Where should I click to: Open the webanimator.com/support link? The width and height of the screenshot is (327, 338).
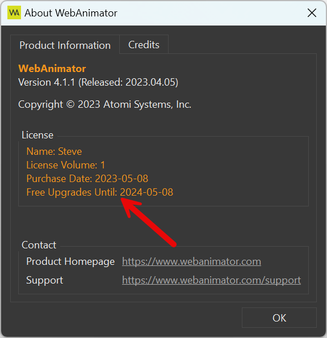[x=211, y=280]
